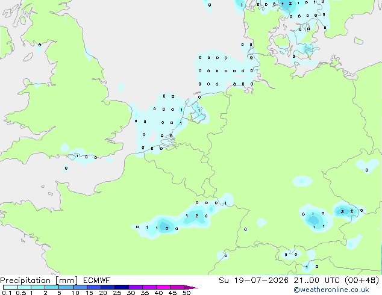This screenshot has height=295, width=382.
Task: Click the '0.1' legend scale label
Action: [7, 293]
